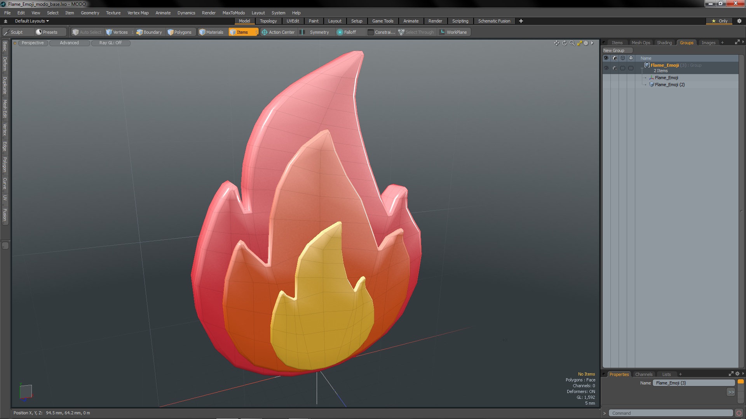The height and width of the screenshot is (419, 746).
Task: Switch to the Schematic Fusion layout tab
Action: click(494, 21)
